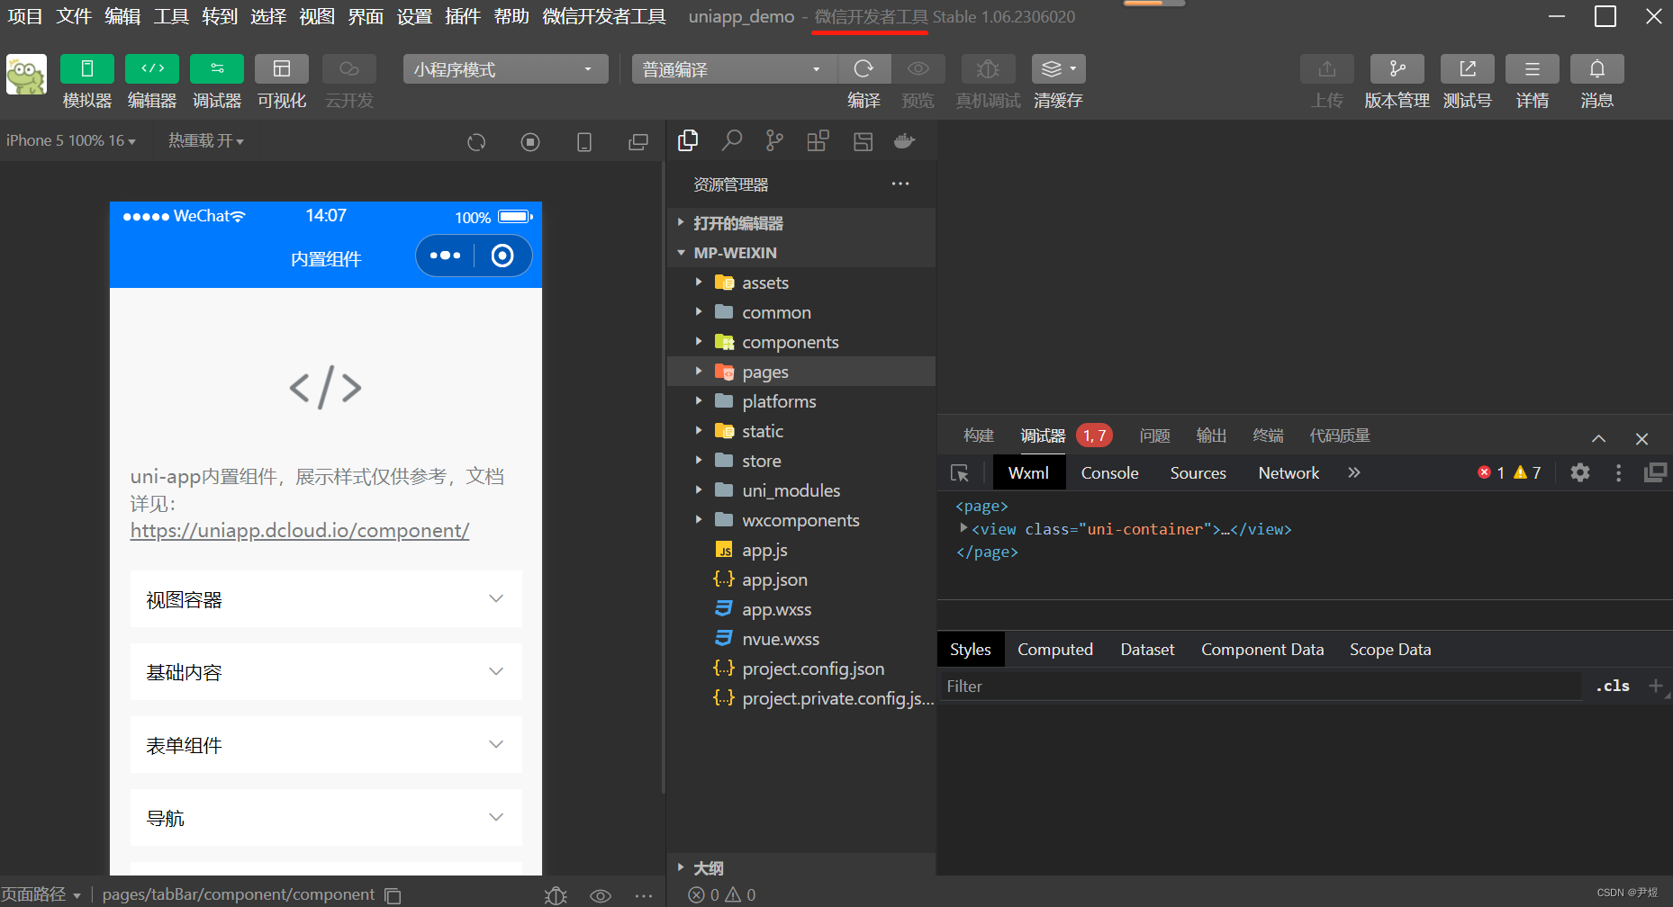Click the 编译 compile refresh icon

pos(864,69)
